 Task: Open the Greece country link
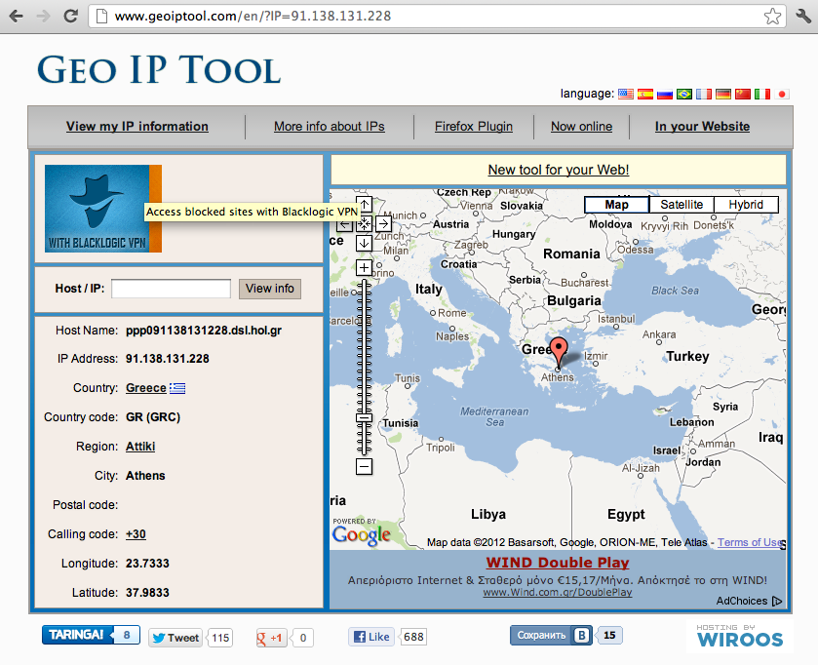tap(146, 388)
